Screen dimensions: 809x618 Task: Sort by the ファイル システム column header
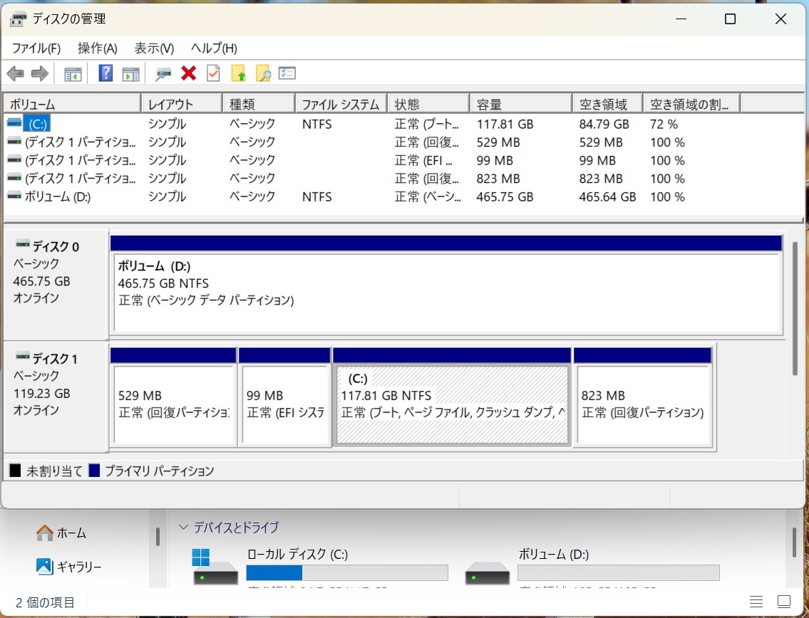click(x=341, y=104)
